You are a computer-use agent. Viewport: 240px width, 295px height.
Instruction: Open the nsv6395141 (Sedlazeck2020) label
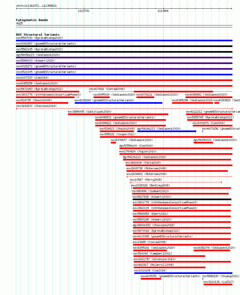pyautogui.click(x=154, y=248)
